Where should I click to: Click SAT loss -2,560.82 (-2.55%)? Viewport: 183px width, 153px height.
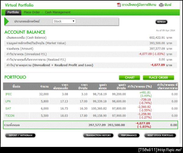pyautogui.click(x=145, y=109)
